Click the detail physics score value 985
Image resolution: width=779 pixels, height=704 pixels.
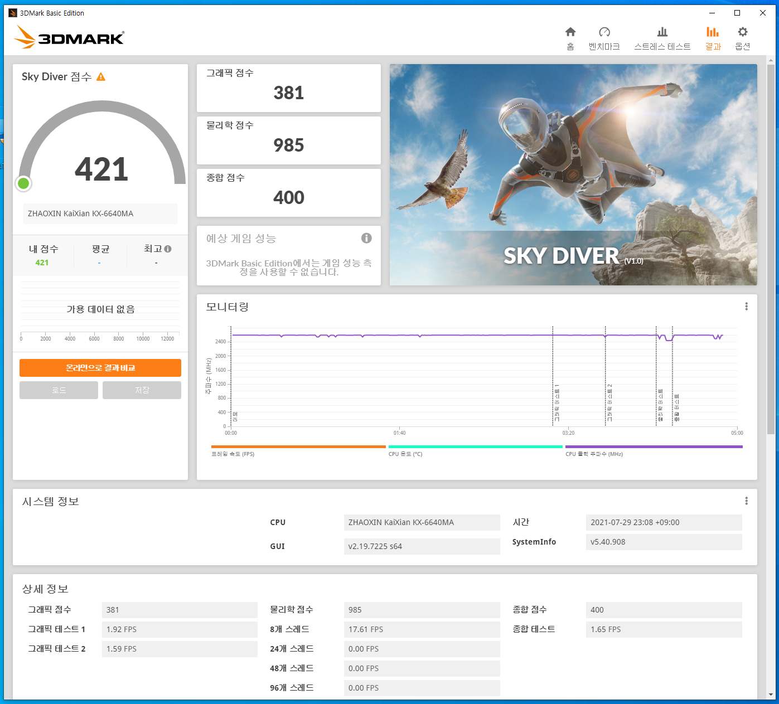(422, 610)
